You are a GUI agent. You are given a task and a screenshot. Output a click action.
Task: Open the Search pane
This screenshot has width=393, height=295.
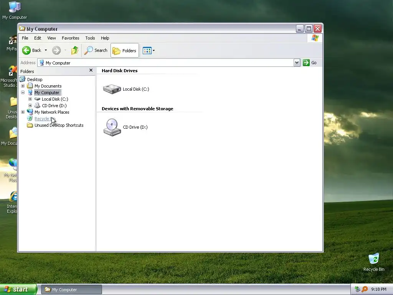[96, 50]
